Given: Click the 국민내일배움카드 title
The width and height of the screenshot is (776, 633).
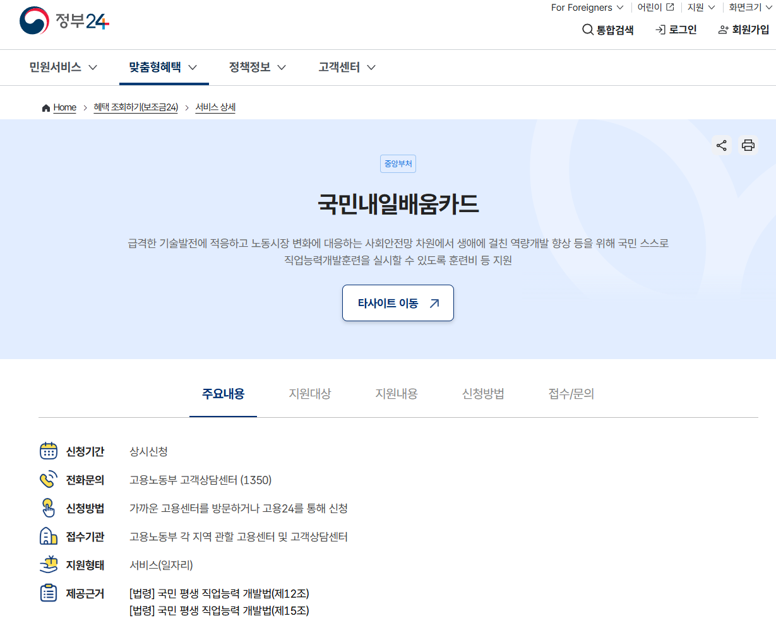Looking at the screenshot, I should (x=398, y=204).
